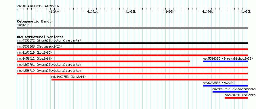Click the 41093k ruler mark

pos(169,12)
